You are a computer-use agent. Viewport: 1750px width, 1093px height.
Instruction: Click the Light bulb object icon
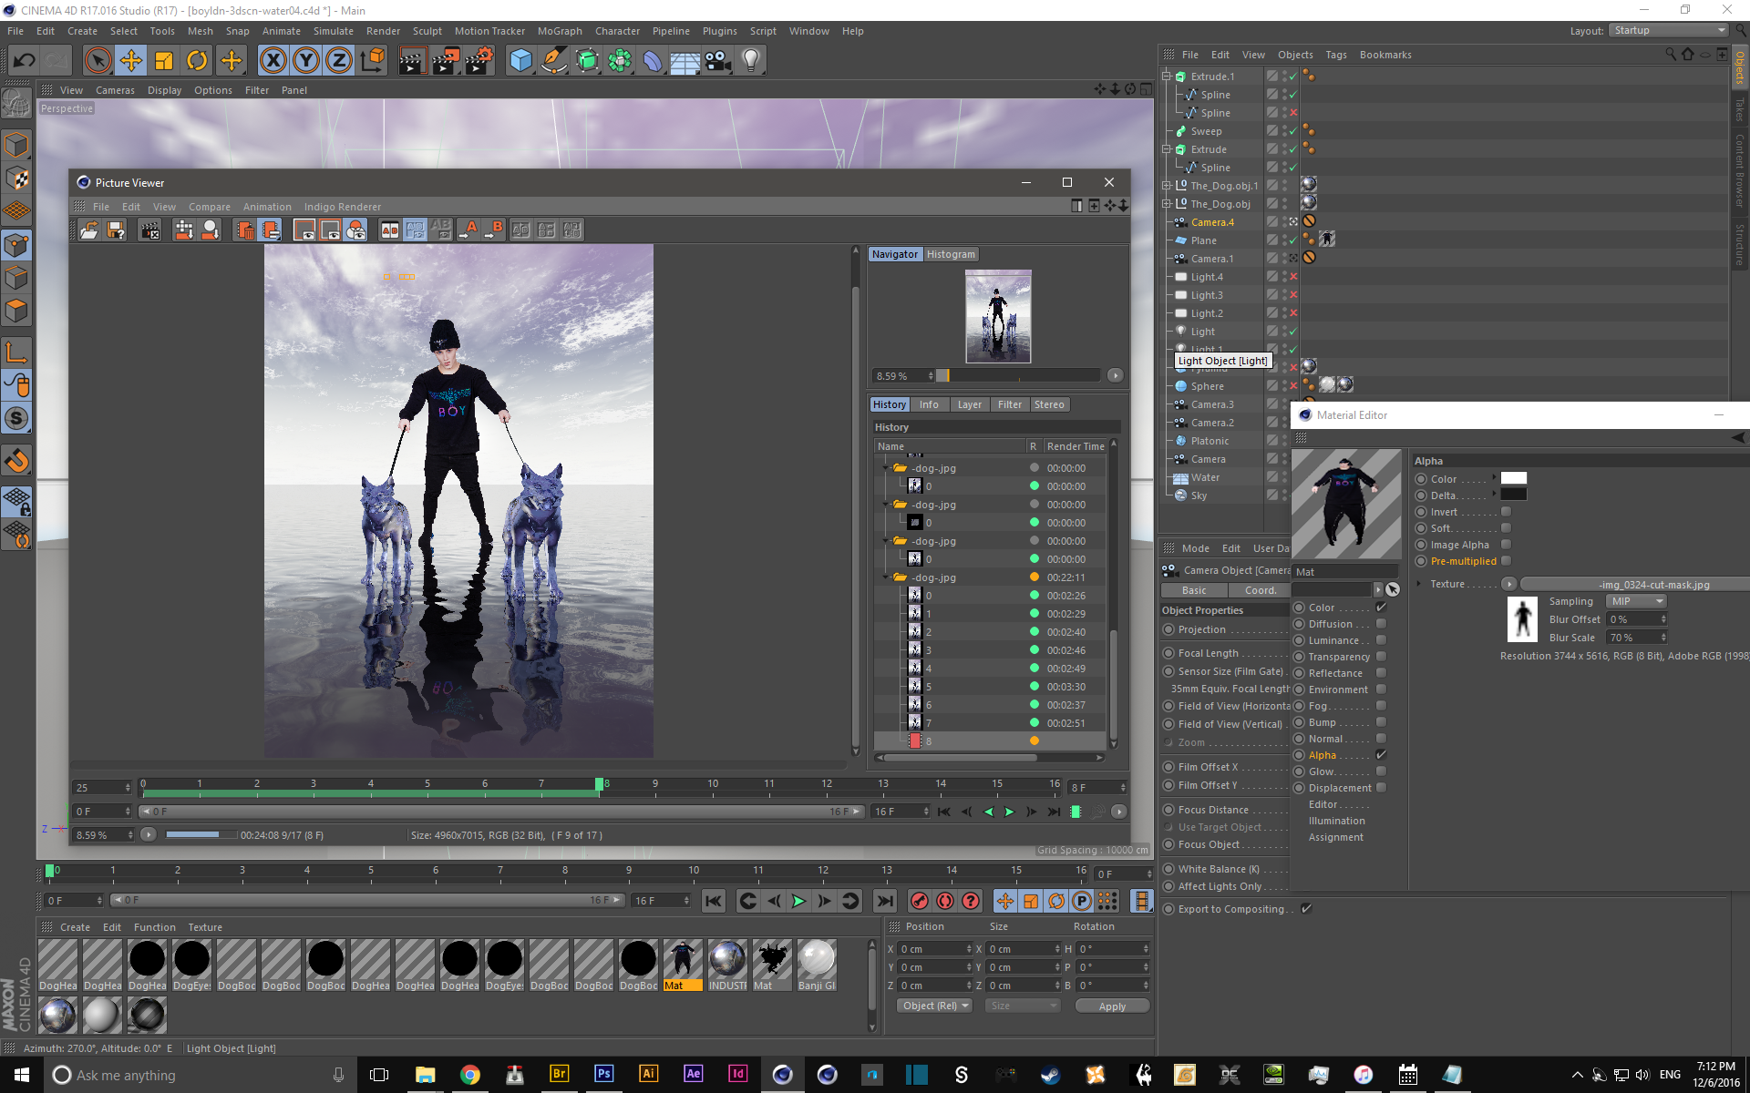pos(750,61)
